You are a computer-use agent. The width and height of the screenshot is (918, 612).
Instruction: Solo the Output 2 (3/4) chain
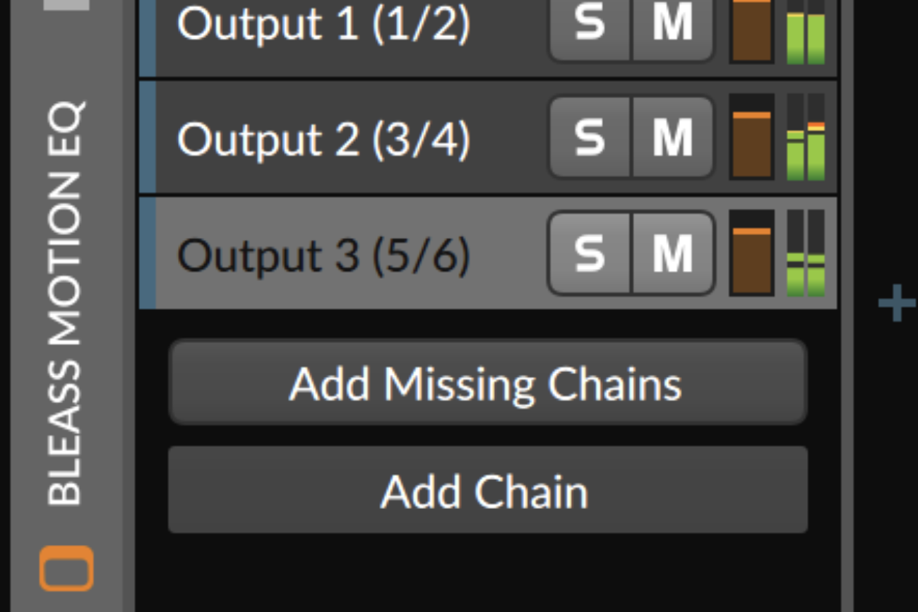590,137
